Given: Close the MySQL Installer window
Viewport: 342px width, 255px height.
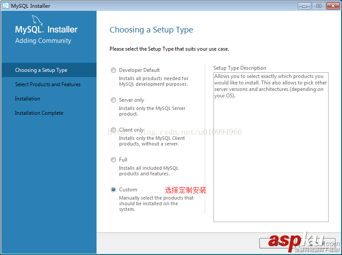Looking at the screenshot, I should tap(333, 6).
